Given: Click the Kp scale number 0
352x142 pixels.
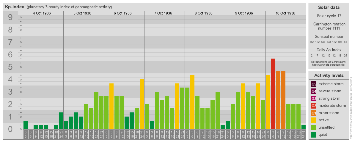Looking at the screenshot, I should tap(10, 129).
